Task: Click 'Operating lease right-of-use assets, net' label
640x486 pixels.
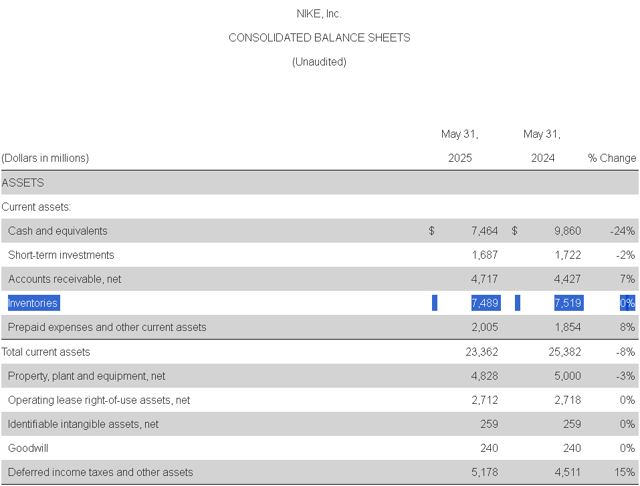Action: [x=99, y=400]
